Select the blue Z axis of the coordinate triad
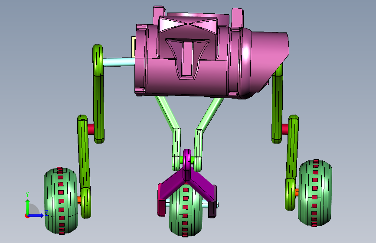This screenshot has width=376, height=243. click(x=36, y=215)
